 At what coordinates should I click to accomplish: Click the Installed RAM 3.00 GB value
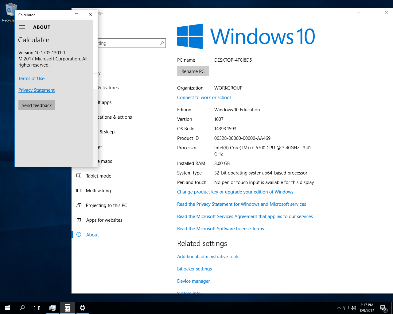click(x=222, y=163)
